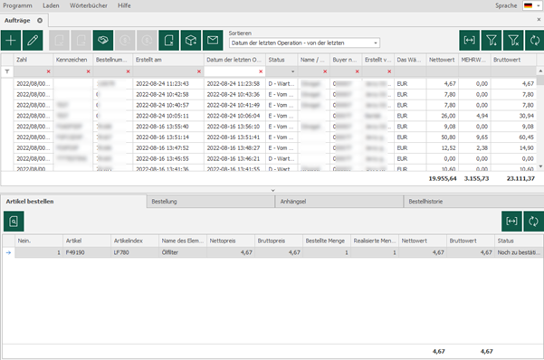Click the Nettowert value 26,00
Screen dimensions: 544x360
click(448, 116)
